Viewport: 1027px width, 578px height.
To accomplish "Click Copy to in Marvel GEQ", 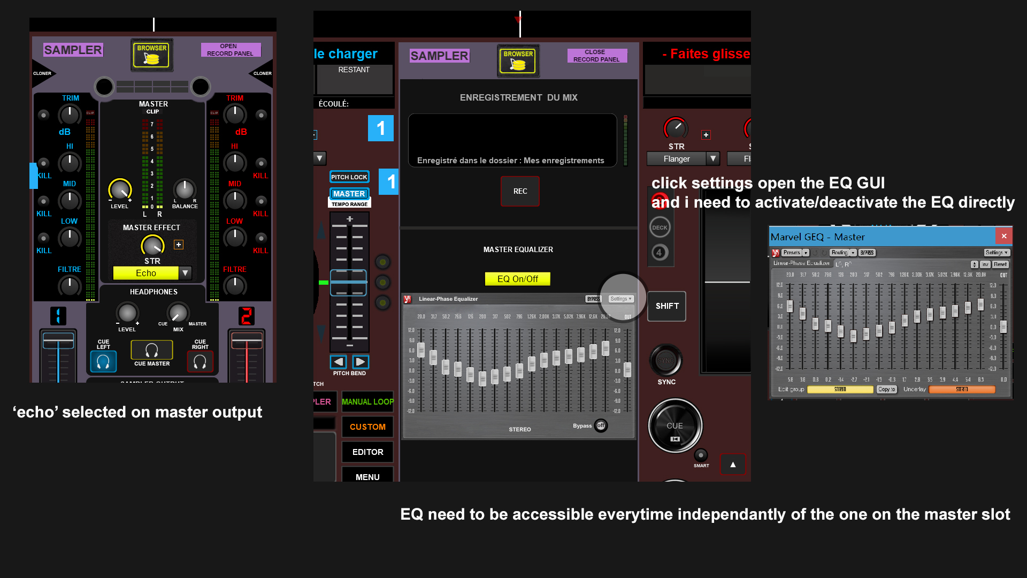I will (886, 390).
